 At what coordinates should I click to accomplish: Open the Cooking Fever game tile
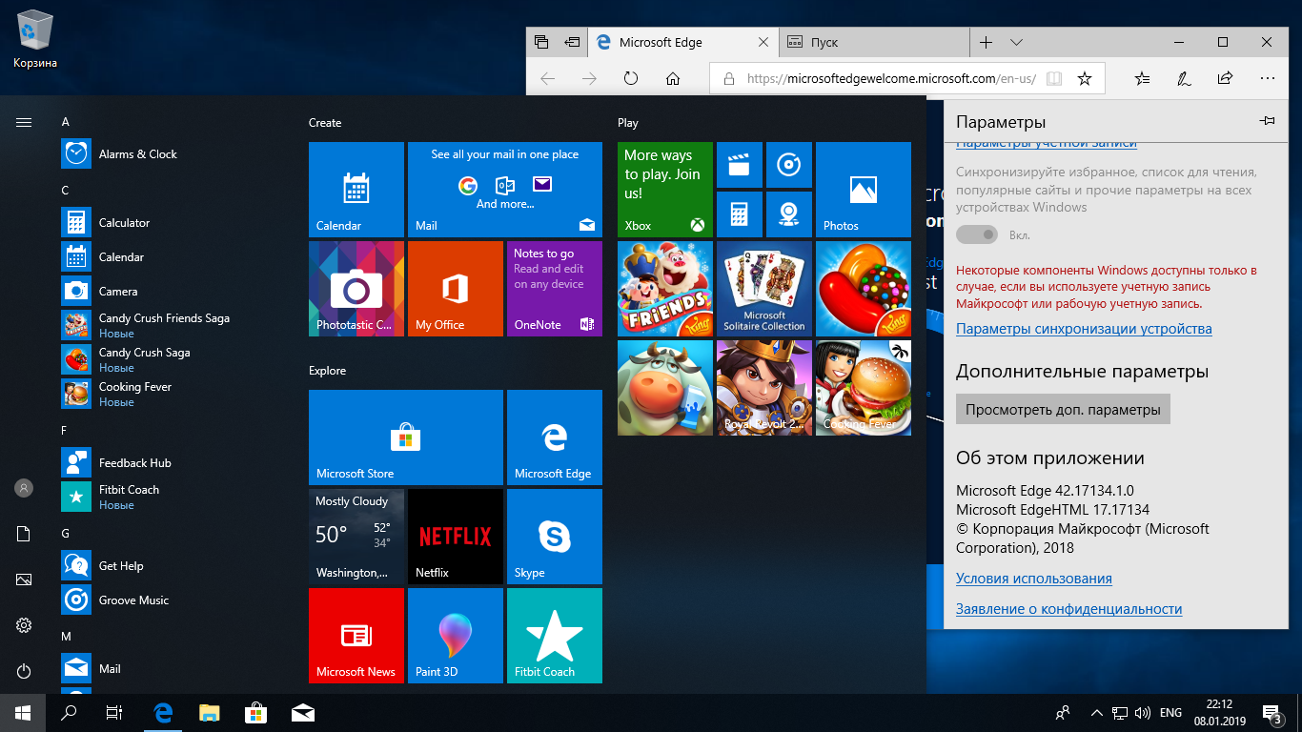(864, 388)
